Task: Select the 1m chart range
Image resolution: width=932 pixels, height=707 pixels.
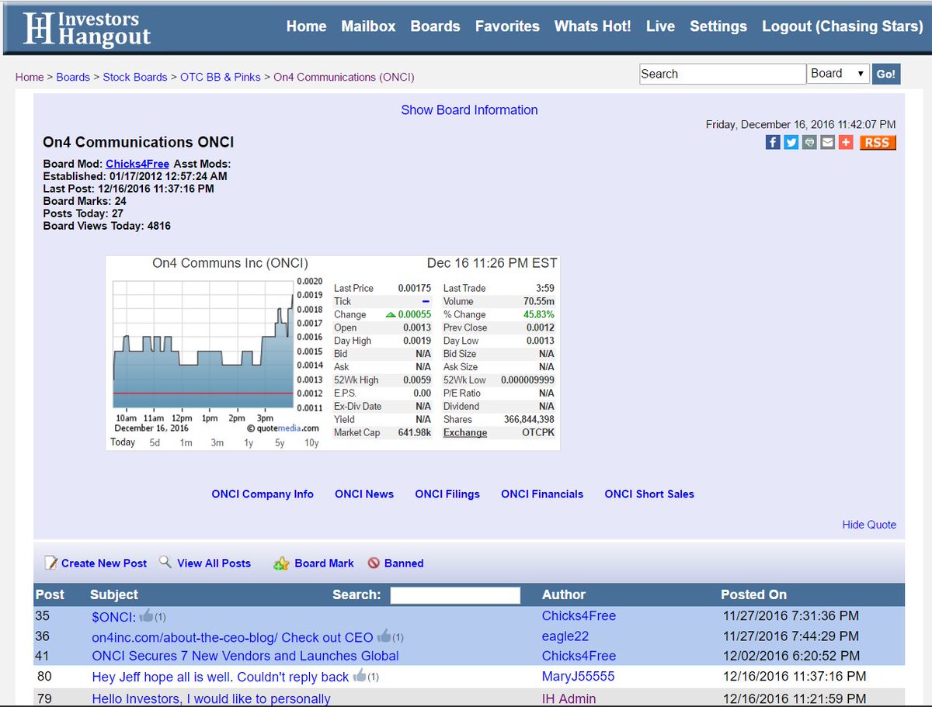Action: pos(186,442)
